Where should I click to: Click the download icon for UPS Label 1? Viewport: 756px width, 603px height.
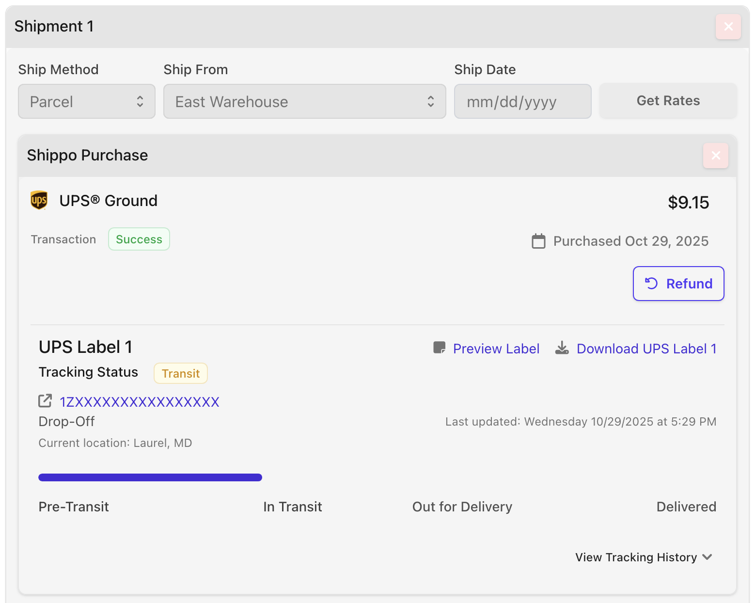click(x=562, y=348)
